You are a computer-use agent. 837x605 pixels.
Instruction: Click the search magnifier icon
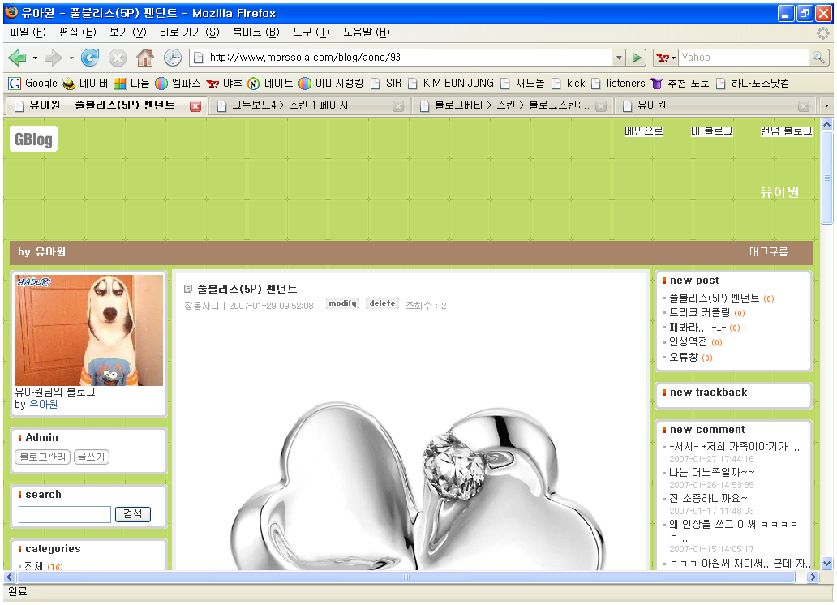(x=818, y=57)
